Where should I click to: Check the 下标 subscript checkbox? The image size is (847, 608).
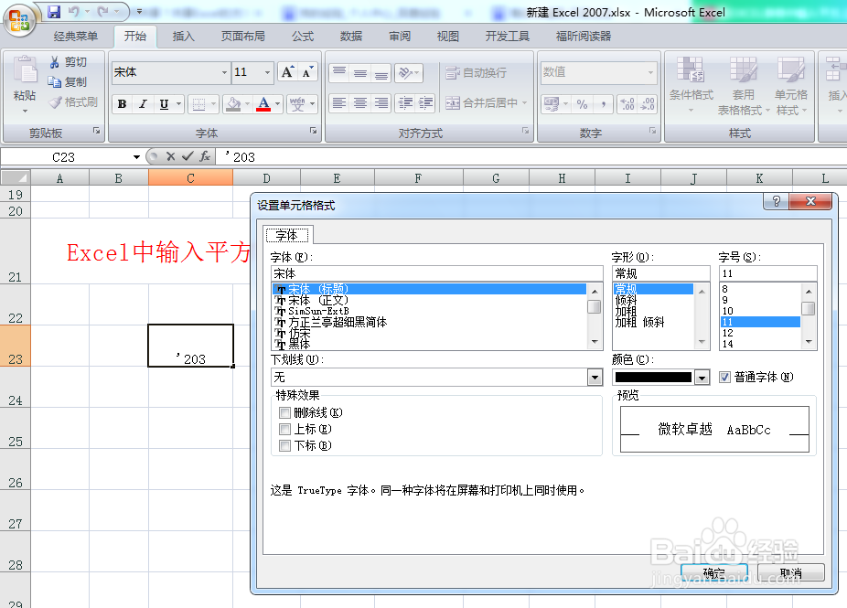tap(284, 446)
